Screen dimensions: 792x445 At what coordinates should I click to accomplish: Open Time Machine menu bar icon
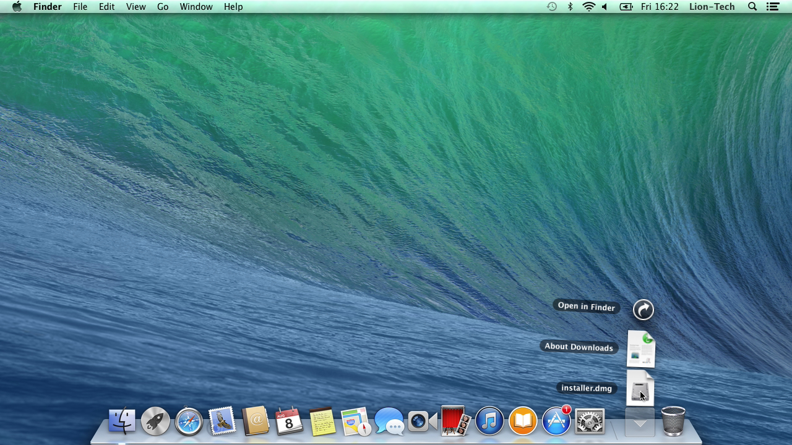coord(552,7)
